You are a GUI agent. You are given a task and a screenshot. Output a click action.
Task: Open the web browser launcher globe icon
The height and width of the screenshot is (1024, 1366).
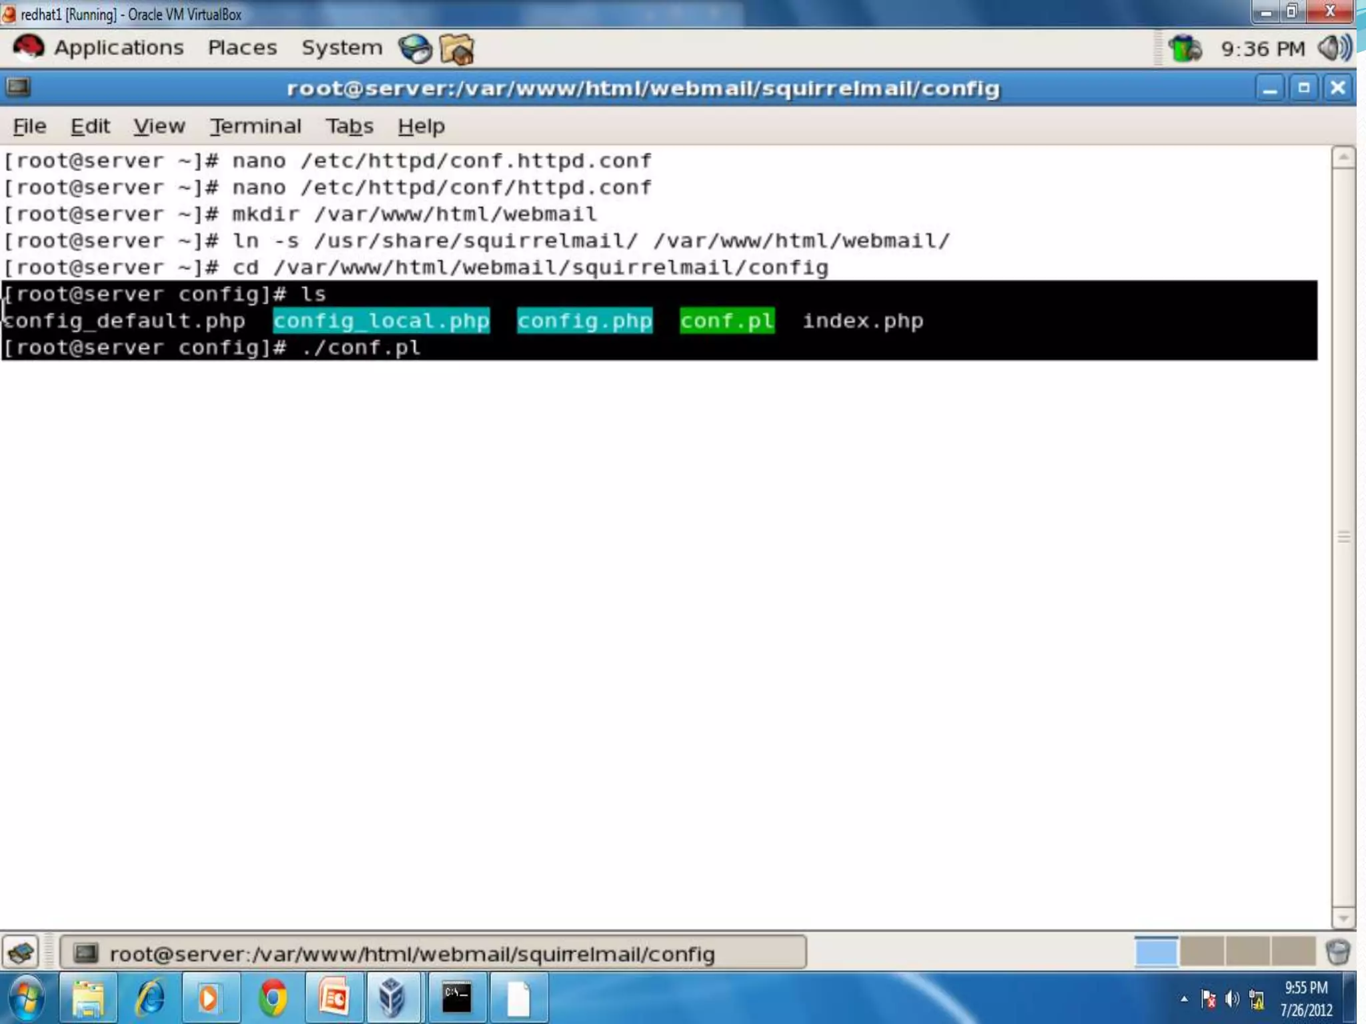click(415, 49)
